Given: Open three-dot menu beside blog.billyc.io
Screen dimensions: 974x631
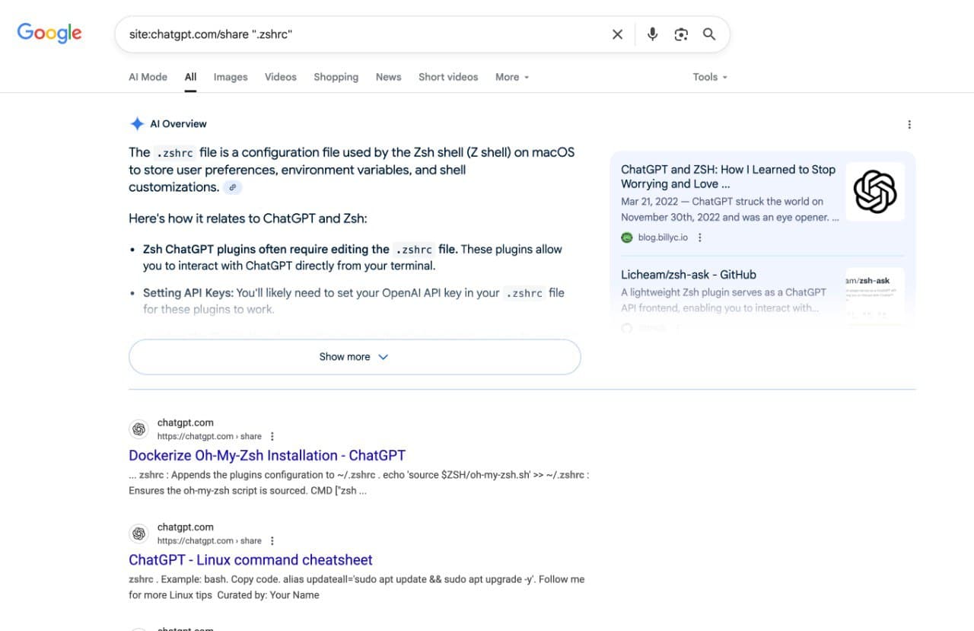Looking at the screenshot, I should coord(700,237).
